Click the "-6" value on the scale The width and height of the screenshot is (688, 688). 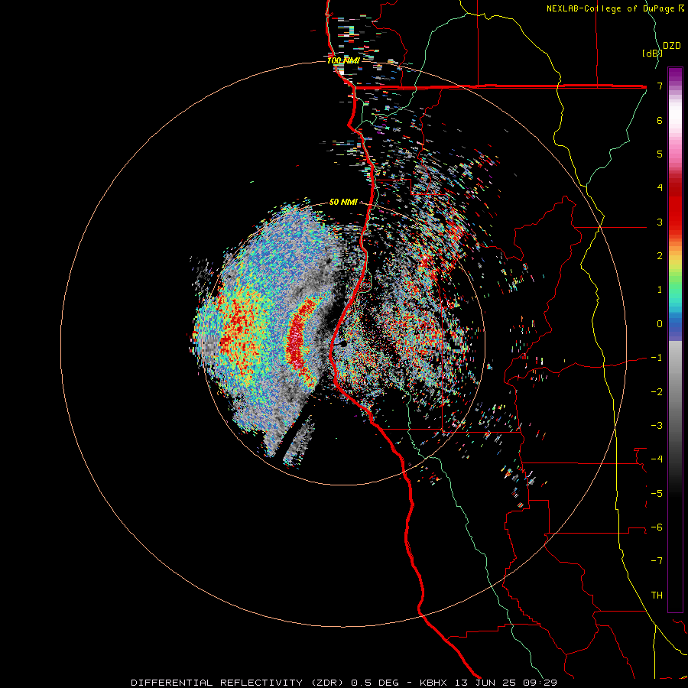[657, 527]
